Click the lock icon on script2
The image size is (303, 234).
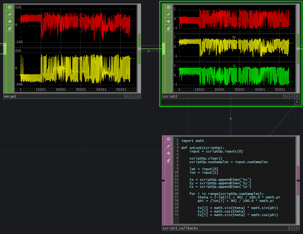pyautogui.click(x=168, y=28)
